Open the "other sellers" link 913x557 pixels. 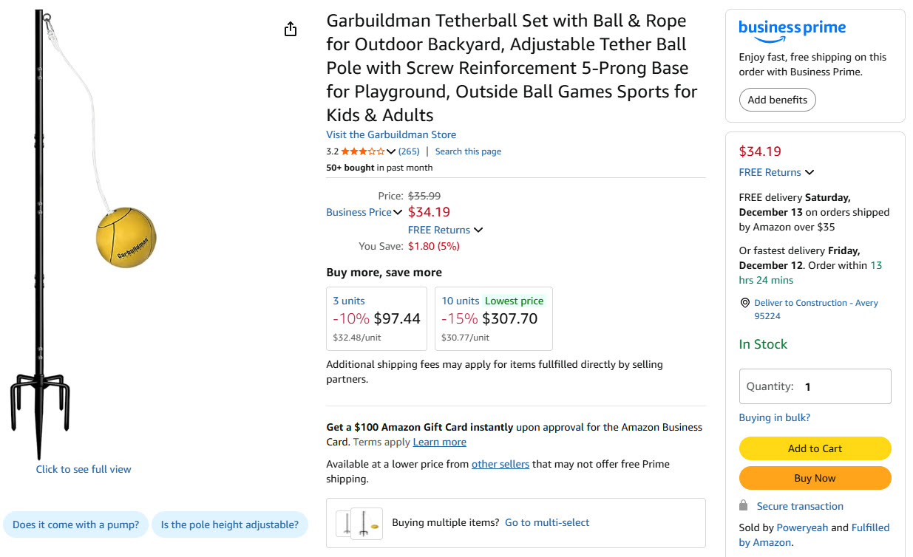pos(500,464)
